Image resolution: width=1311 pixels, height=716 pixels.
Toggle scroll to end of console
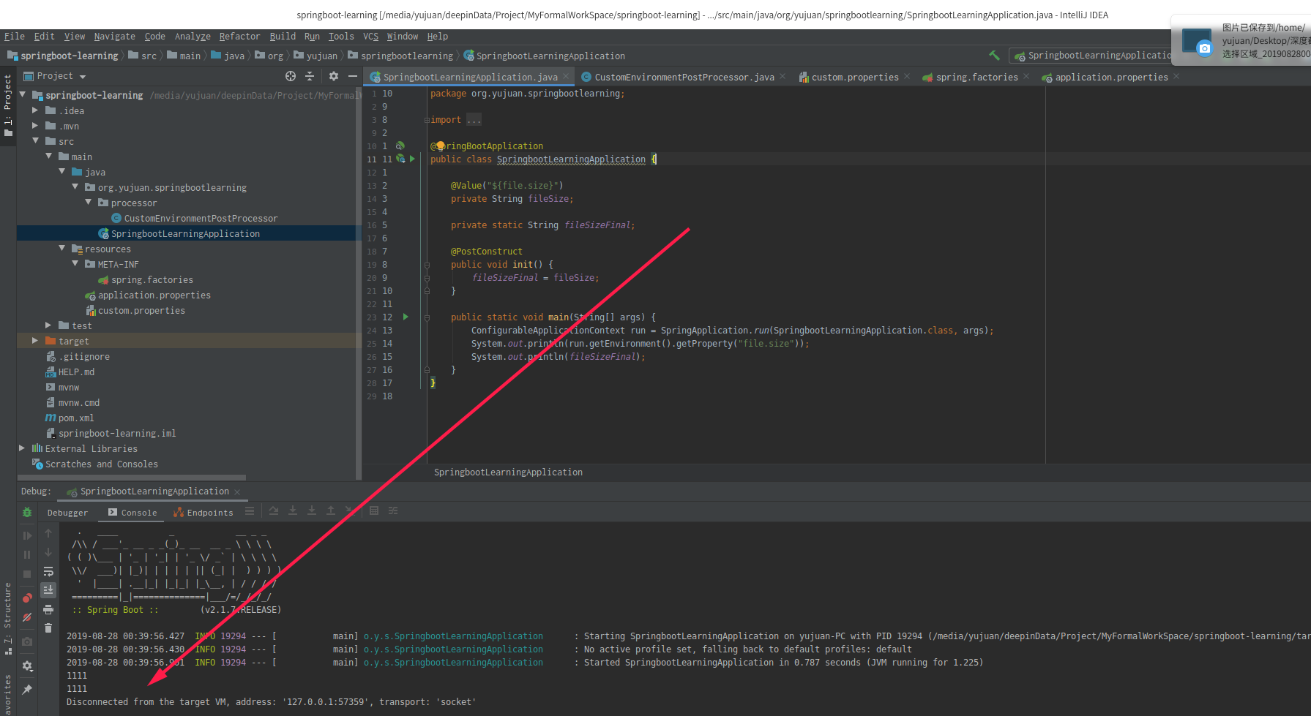click(48, 589)
